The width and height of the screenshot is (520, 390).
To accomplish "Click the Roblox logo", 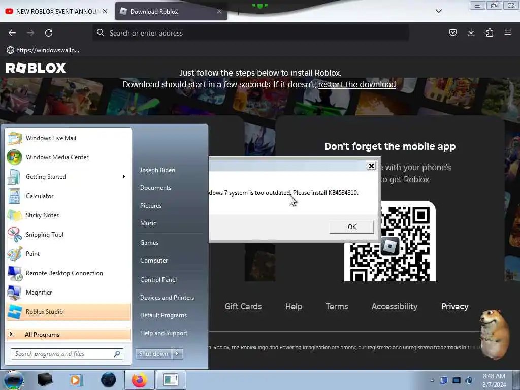I will pyautogui.click(x=36, y=68).
